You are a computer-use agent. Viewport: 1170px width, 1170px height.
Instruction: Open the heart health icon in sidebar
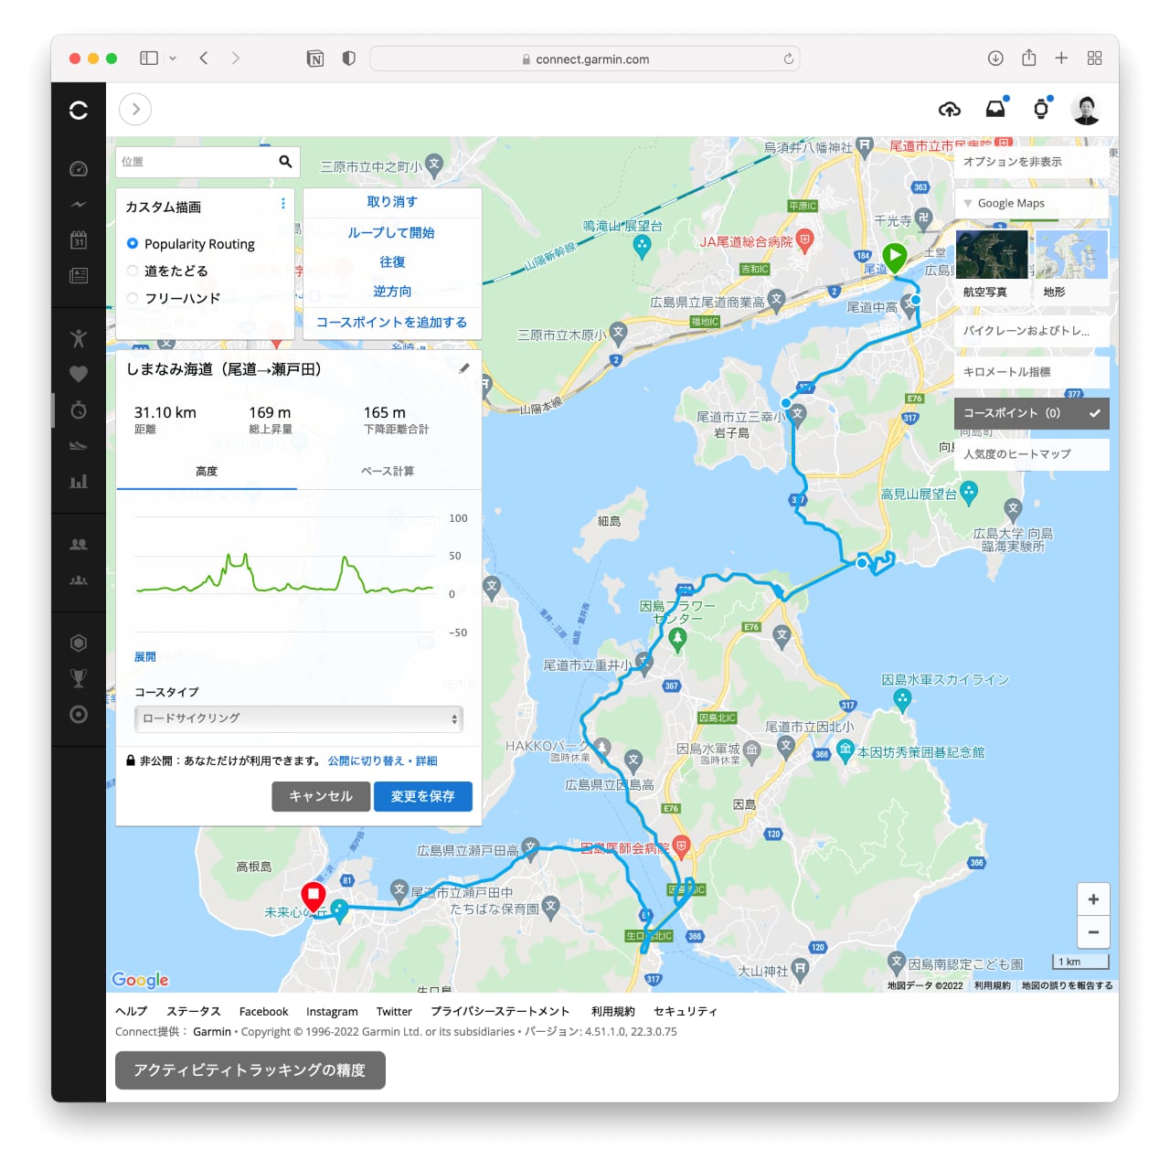point(79,374)
